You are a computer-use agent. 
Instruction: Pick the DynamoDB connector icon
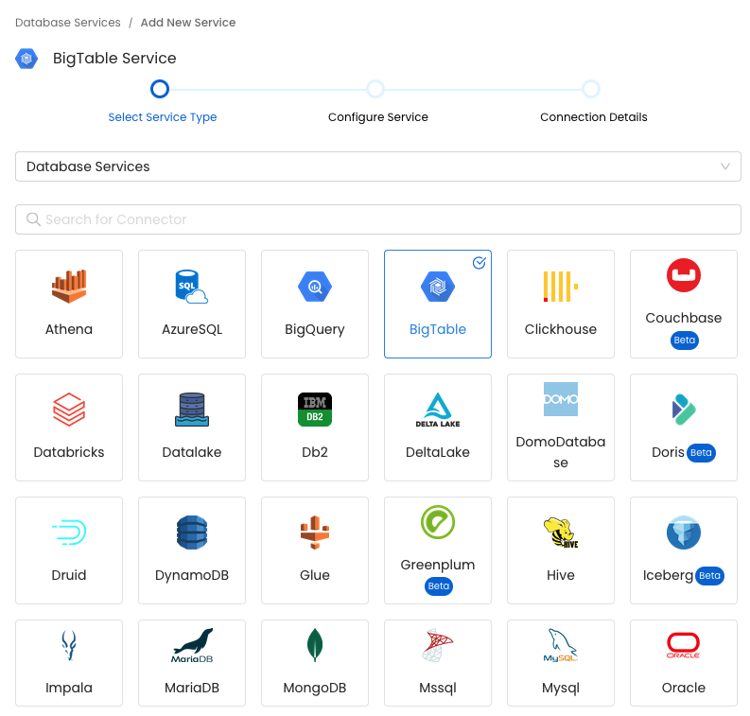(191, 532)
